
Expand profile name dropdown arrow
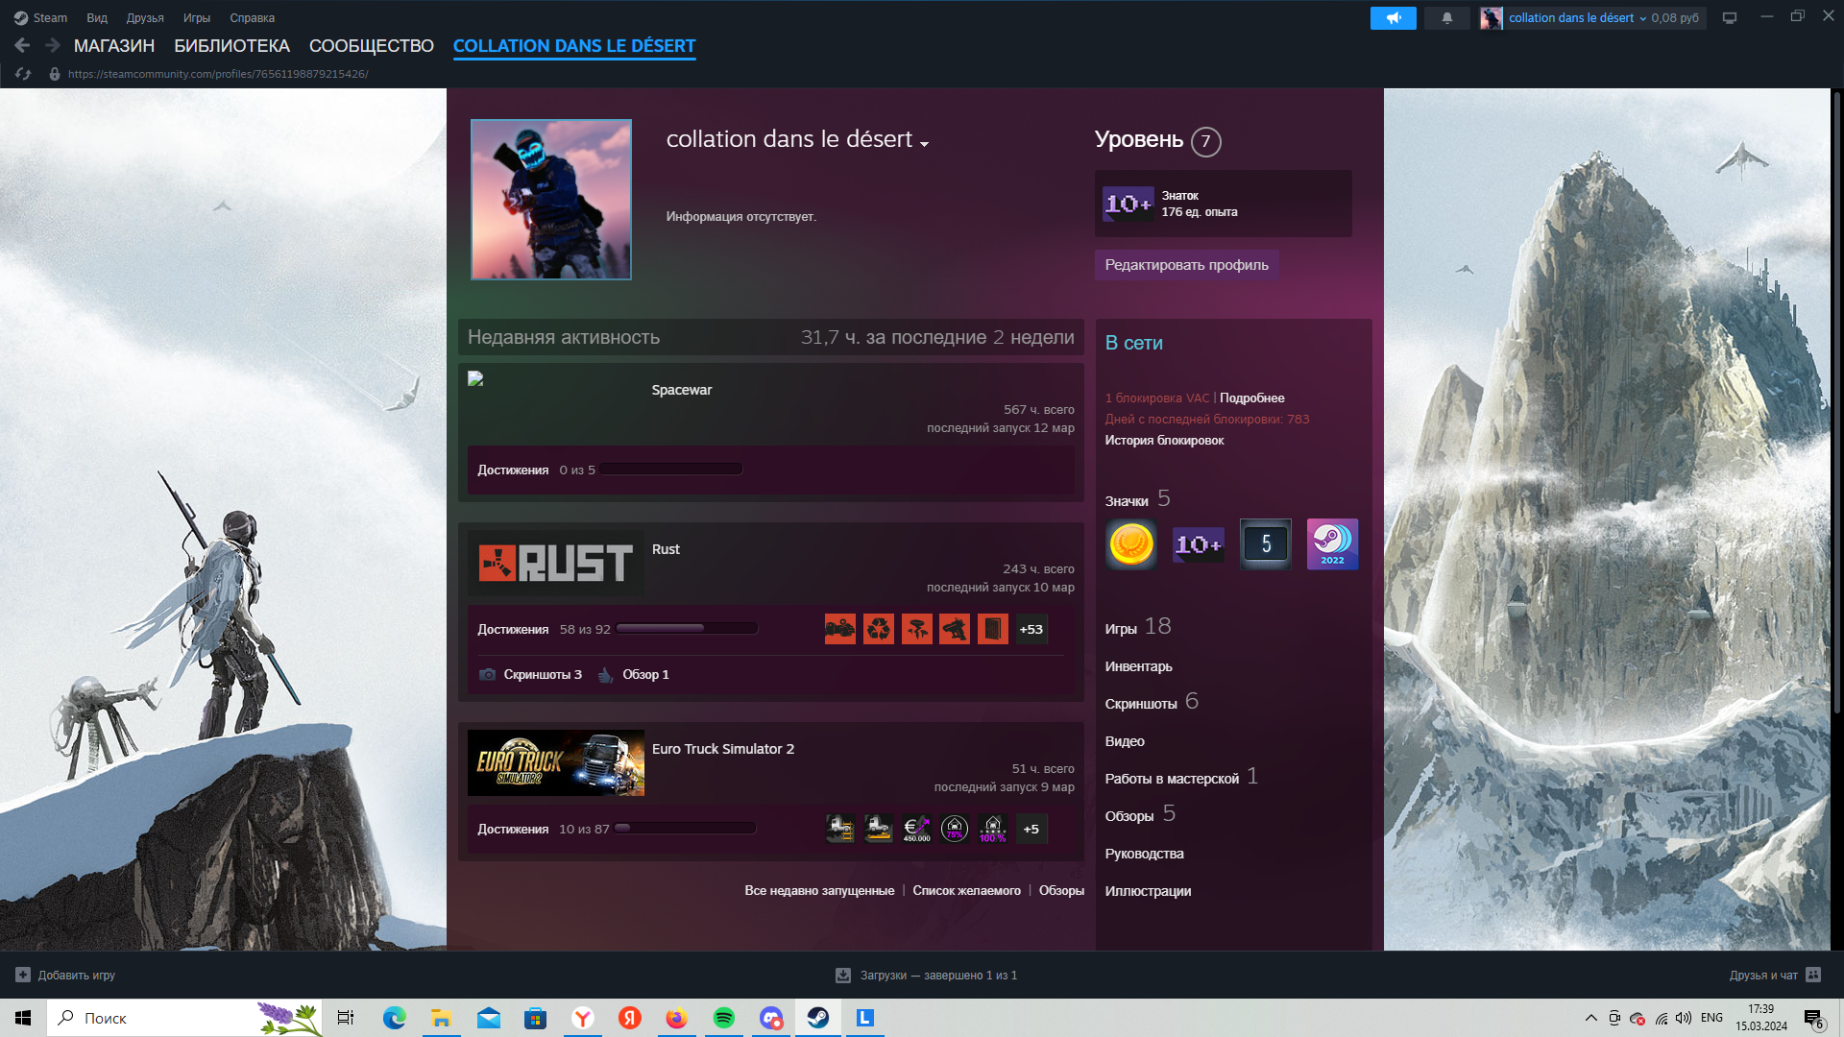[924, 144]
